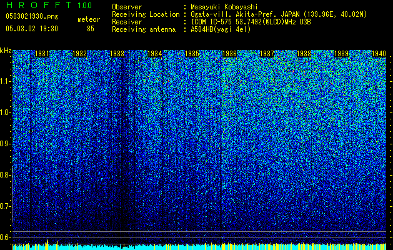
Task: Click the 1939 time marker
Action: click(x=342, y=54)
